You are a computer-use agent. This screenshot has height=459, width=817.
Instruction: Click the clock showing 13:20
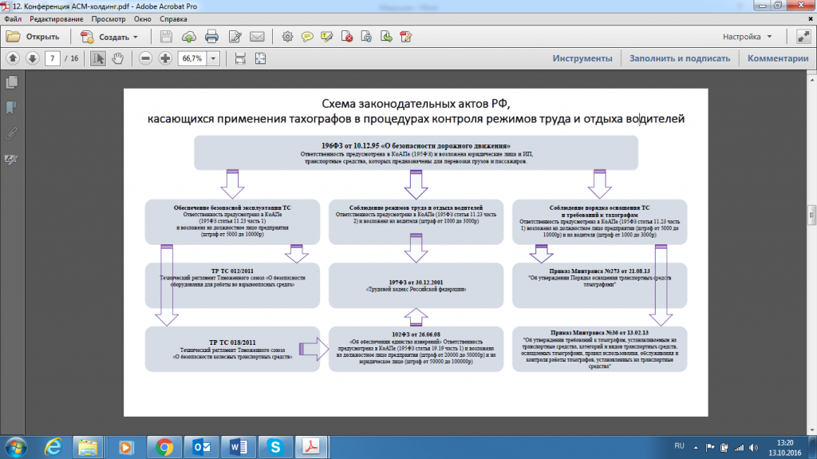pyautogui.click(x=785, y=442)
